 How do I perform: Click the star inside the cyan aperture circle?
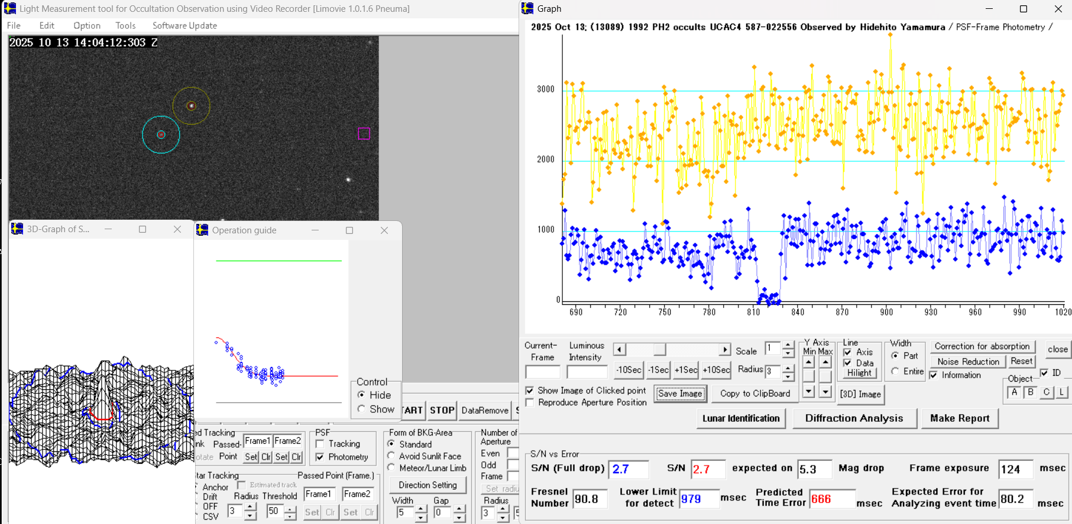click(x=161, y=135)
